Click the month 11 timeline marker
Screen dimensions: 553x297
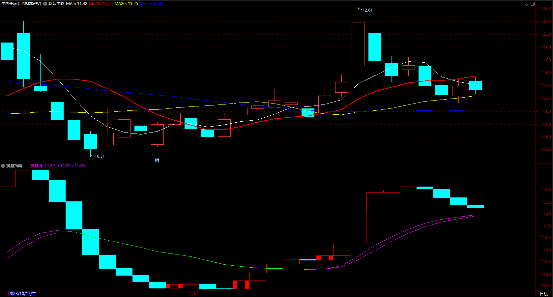tap(193, 294)
